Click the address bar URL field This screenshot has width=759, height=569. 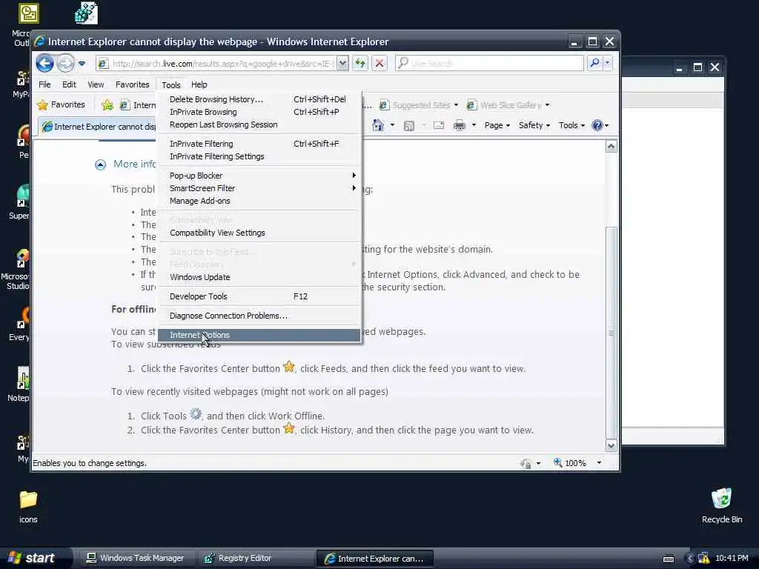[x=216, y=64]
